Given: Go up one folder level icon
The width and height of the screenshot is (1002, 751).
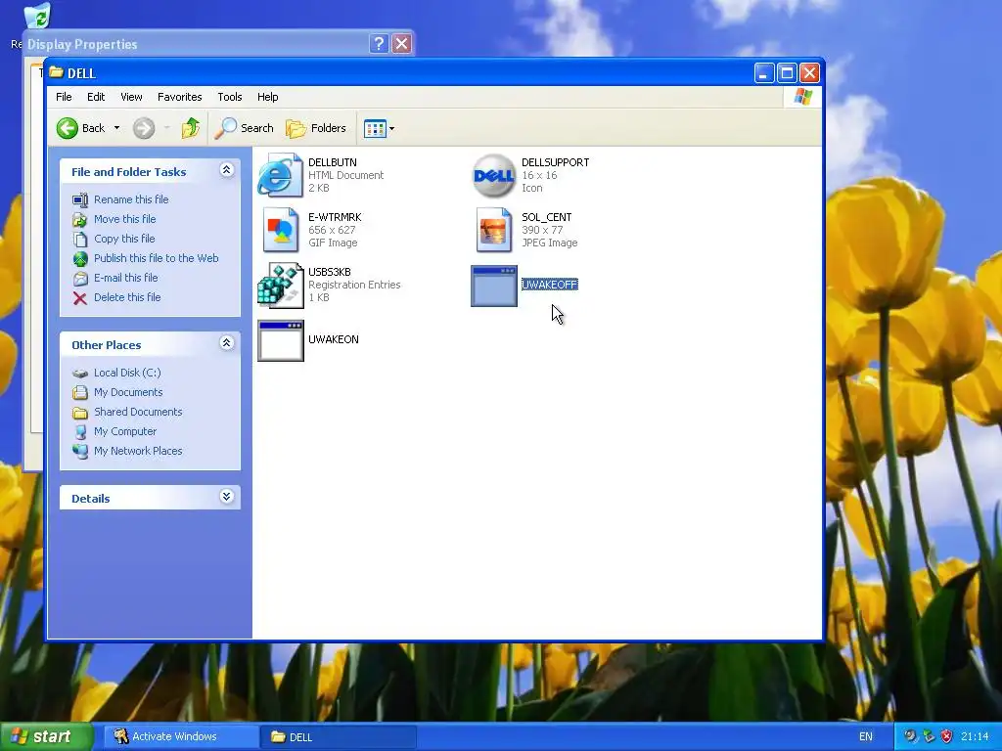Looking at the screenshot, I should point(191,128).
